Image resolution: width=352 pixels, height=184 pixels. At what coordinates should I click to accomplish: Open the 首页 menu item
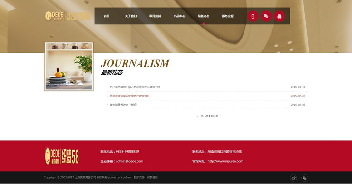point(107,16)
